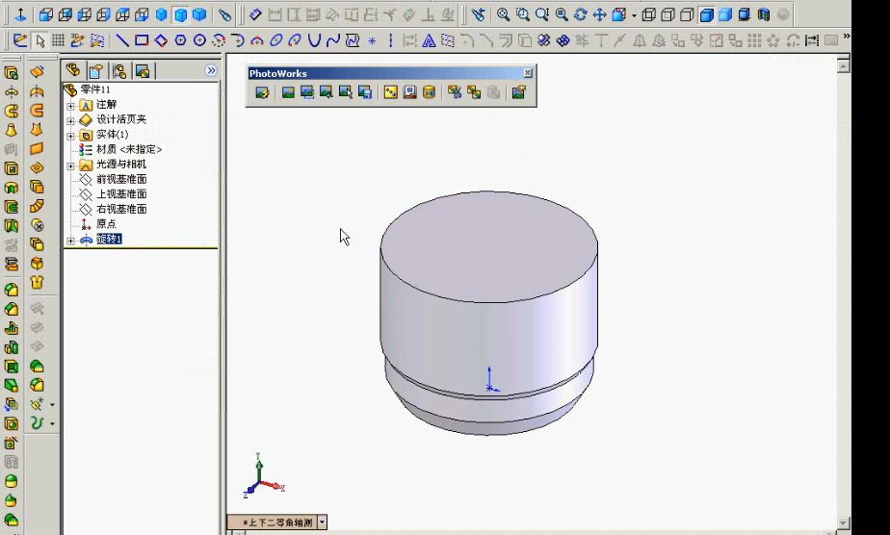This screenshot has width=890, height=535.
Task: Click the 上下二等角轴测 view label
Action: 277,522
